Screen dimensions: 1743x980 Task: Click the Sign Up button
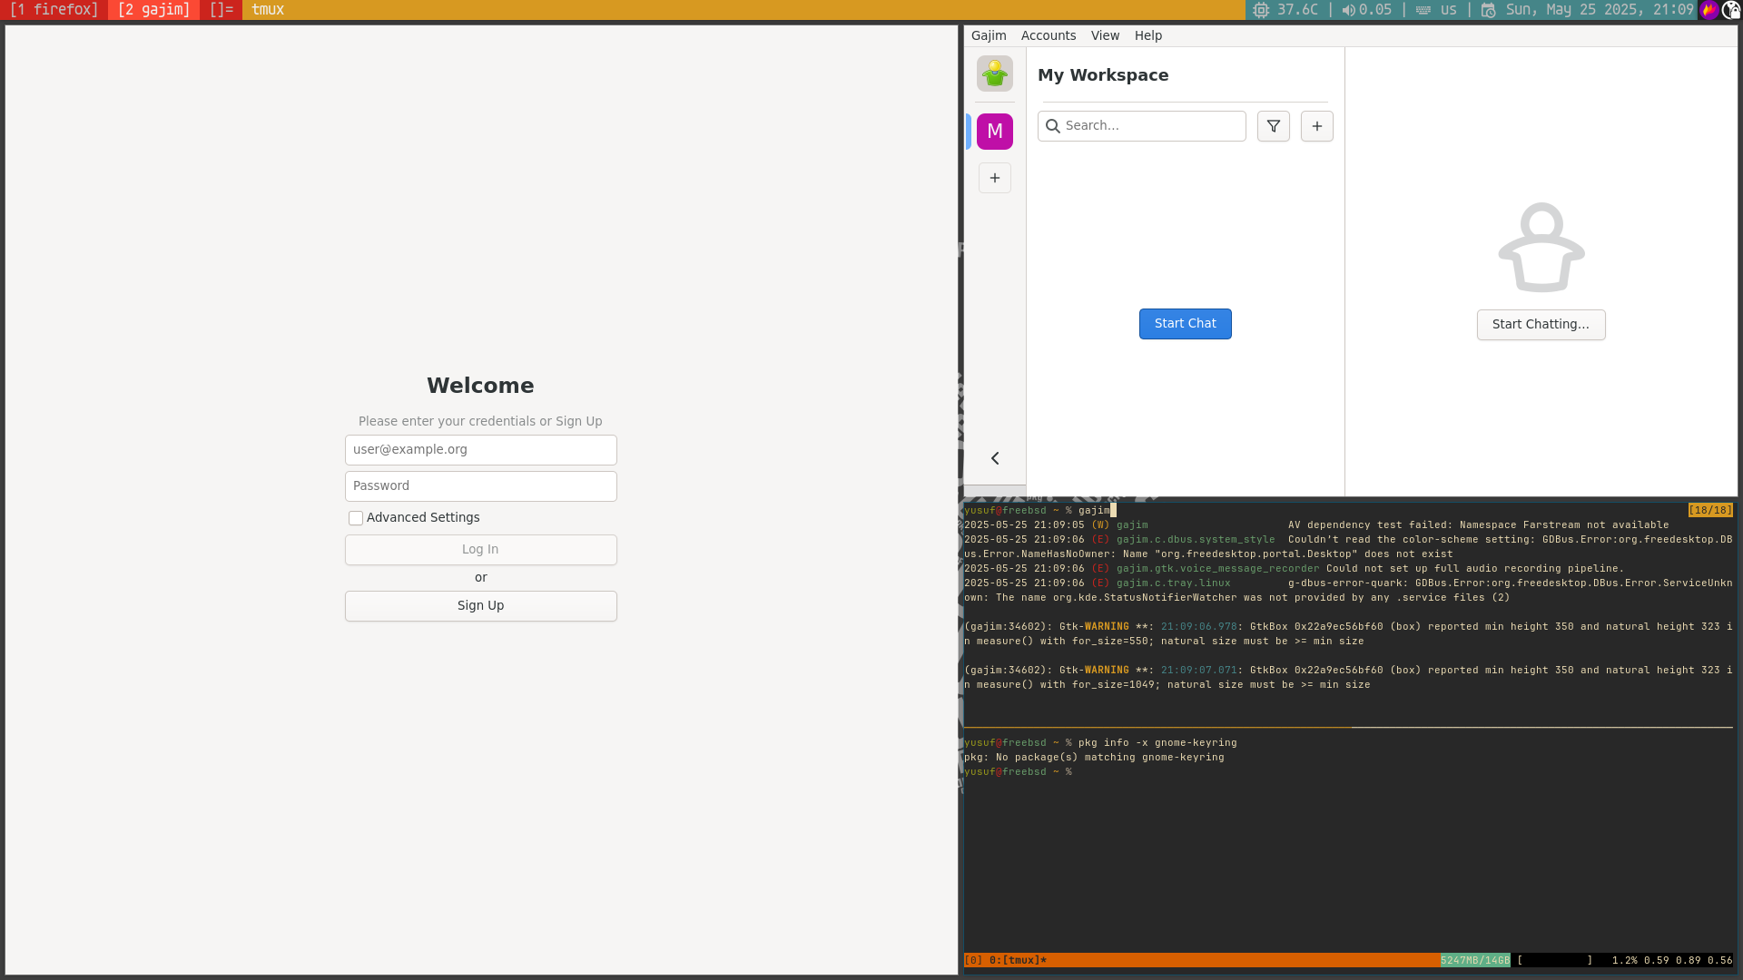(x=480, y=606)
